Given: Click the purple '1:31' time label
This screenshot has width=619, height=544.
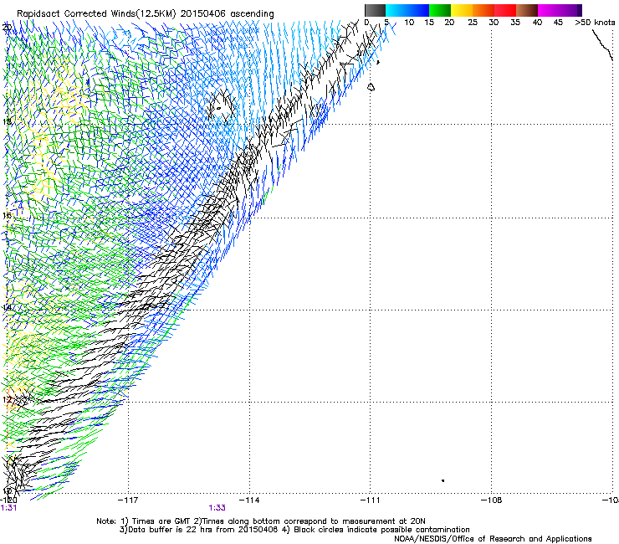Looking at the screenshot, I should [8, 508].
